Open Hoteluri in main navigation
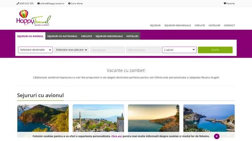The width and height of the screenshot is (252, 141). click(214, 25)
